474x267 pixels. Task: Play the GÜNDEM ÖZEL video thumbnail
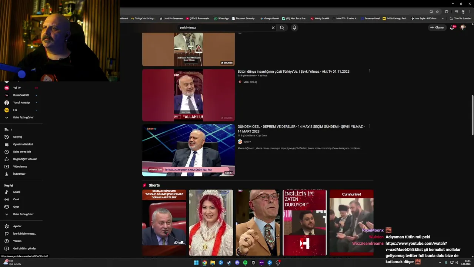point(188,150)
